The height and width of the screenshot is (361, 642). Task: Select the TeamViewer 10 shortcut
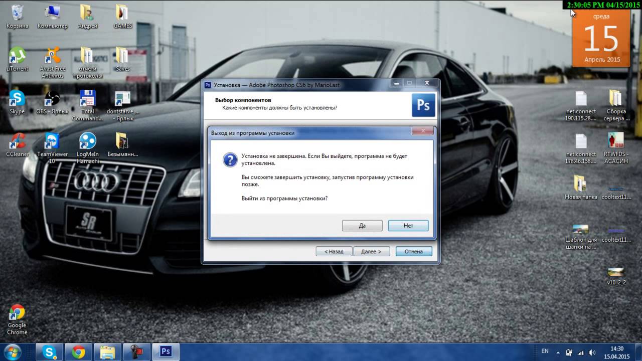click(52, 148)
